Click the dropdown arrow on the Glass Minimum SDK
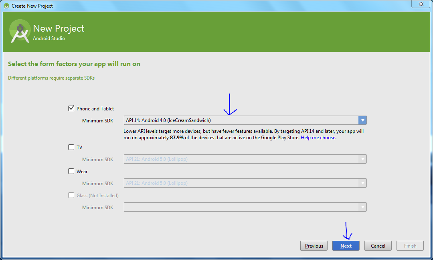 coord(362,207)
